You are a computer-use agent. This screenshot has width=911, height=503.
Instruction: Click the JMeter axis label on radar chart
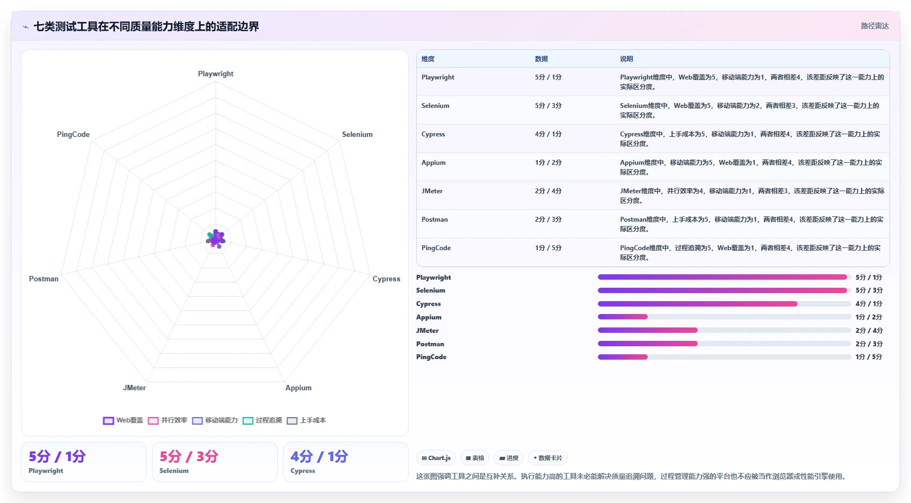pos(134,388)
